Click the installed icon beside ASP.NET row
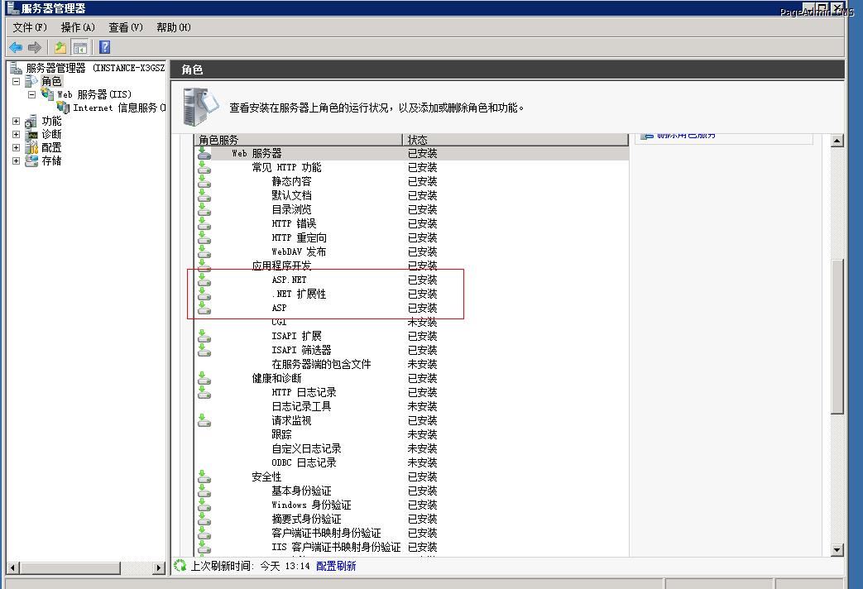The width and height of the screenshot is (863, 589). 204,280
